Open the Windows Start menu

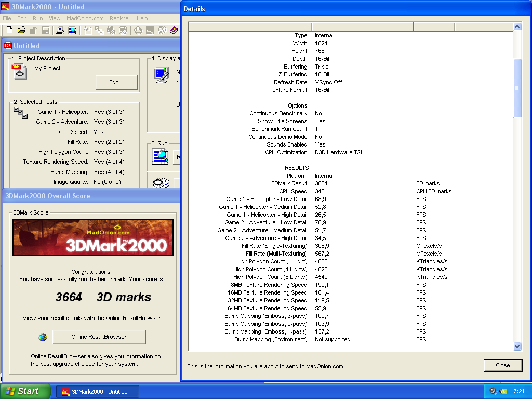[x=25, y=391]
